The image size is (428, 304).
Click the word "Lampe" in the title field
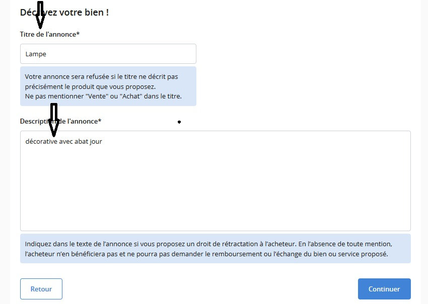36,54
